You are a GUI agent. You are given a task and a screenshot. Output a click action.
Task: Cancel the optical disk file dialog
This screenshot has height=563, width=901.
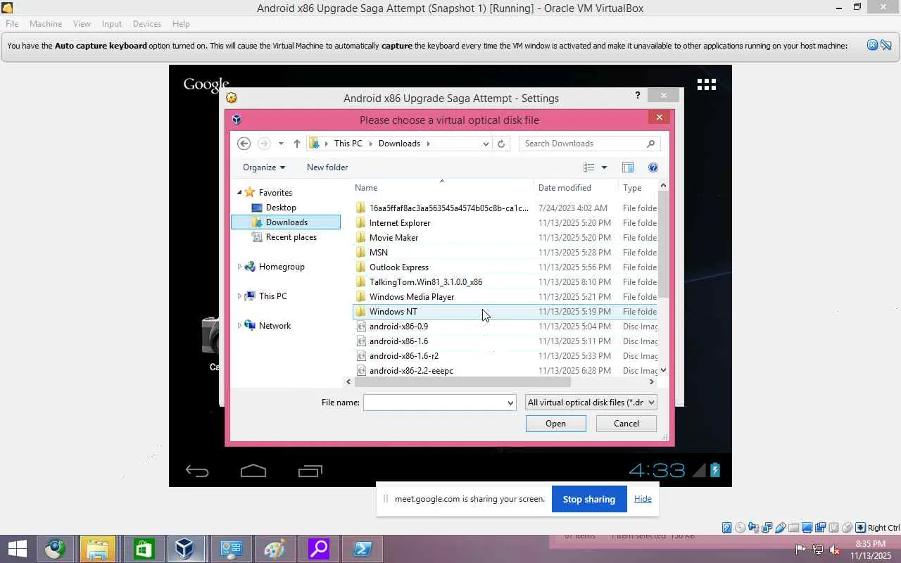point(626,424)
